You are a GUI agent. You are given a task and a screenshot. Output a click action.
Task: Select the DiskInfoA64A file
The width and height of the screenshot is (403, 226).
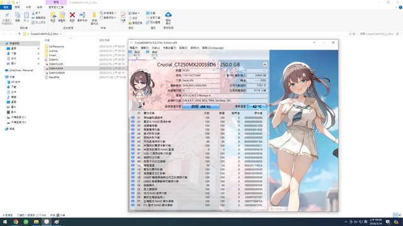57,73
